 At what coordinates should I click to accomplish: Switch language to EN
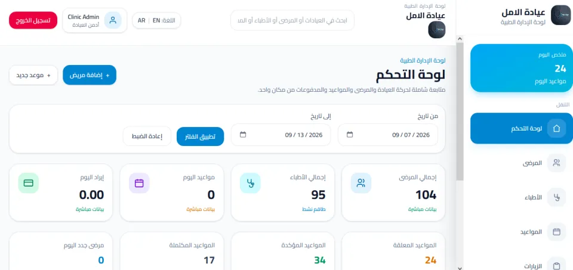point(156,20)
